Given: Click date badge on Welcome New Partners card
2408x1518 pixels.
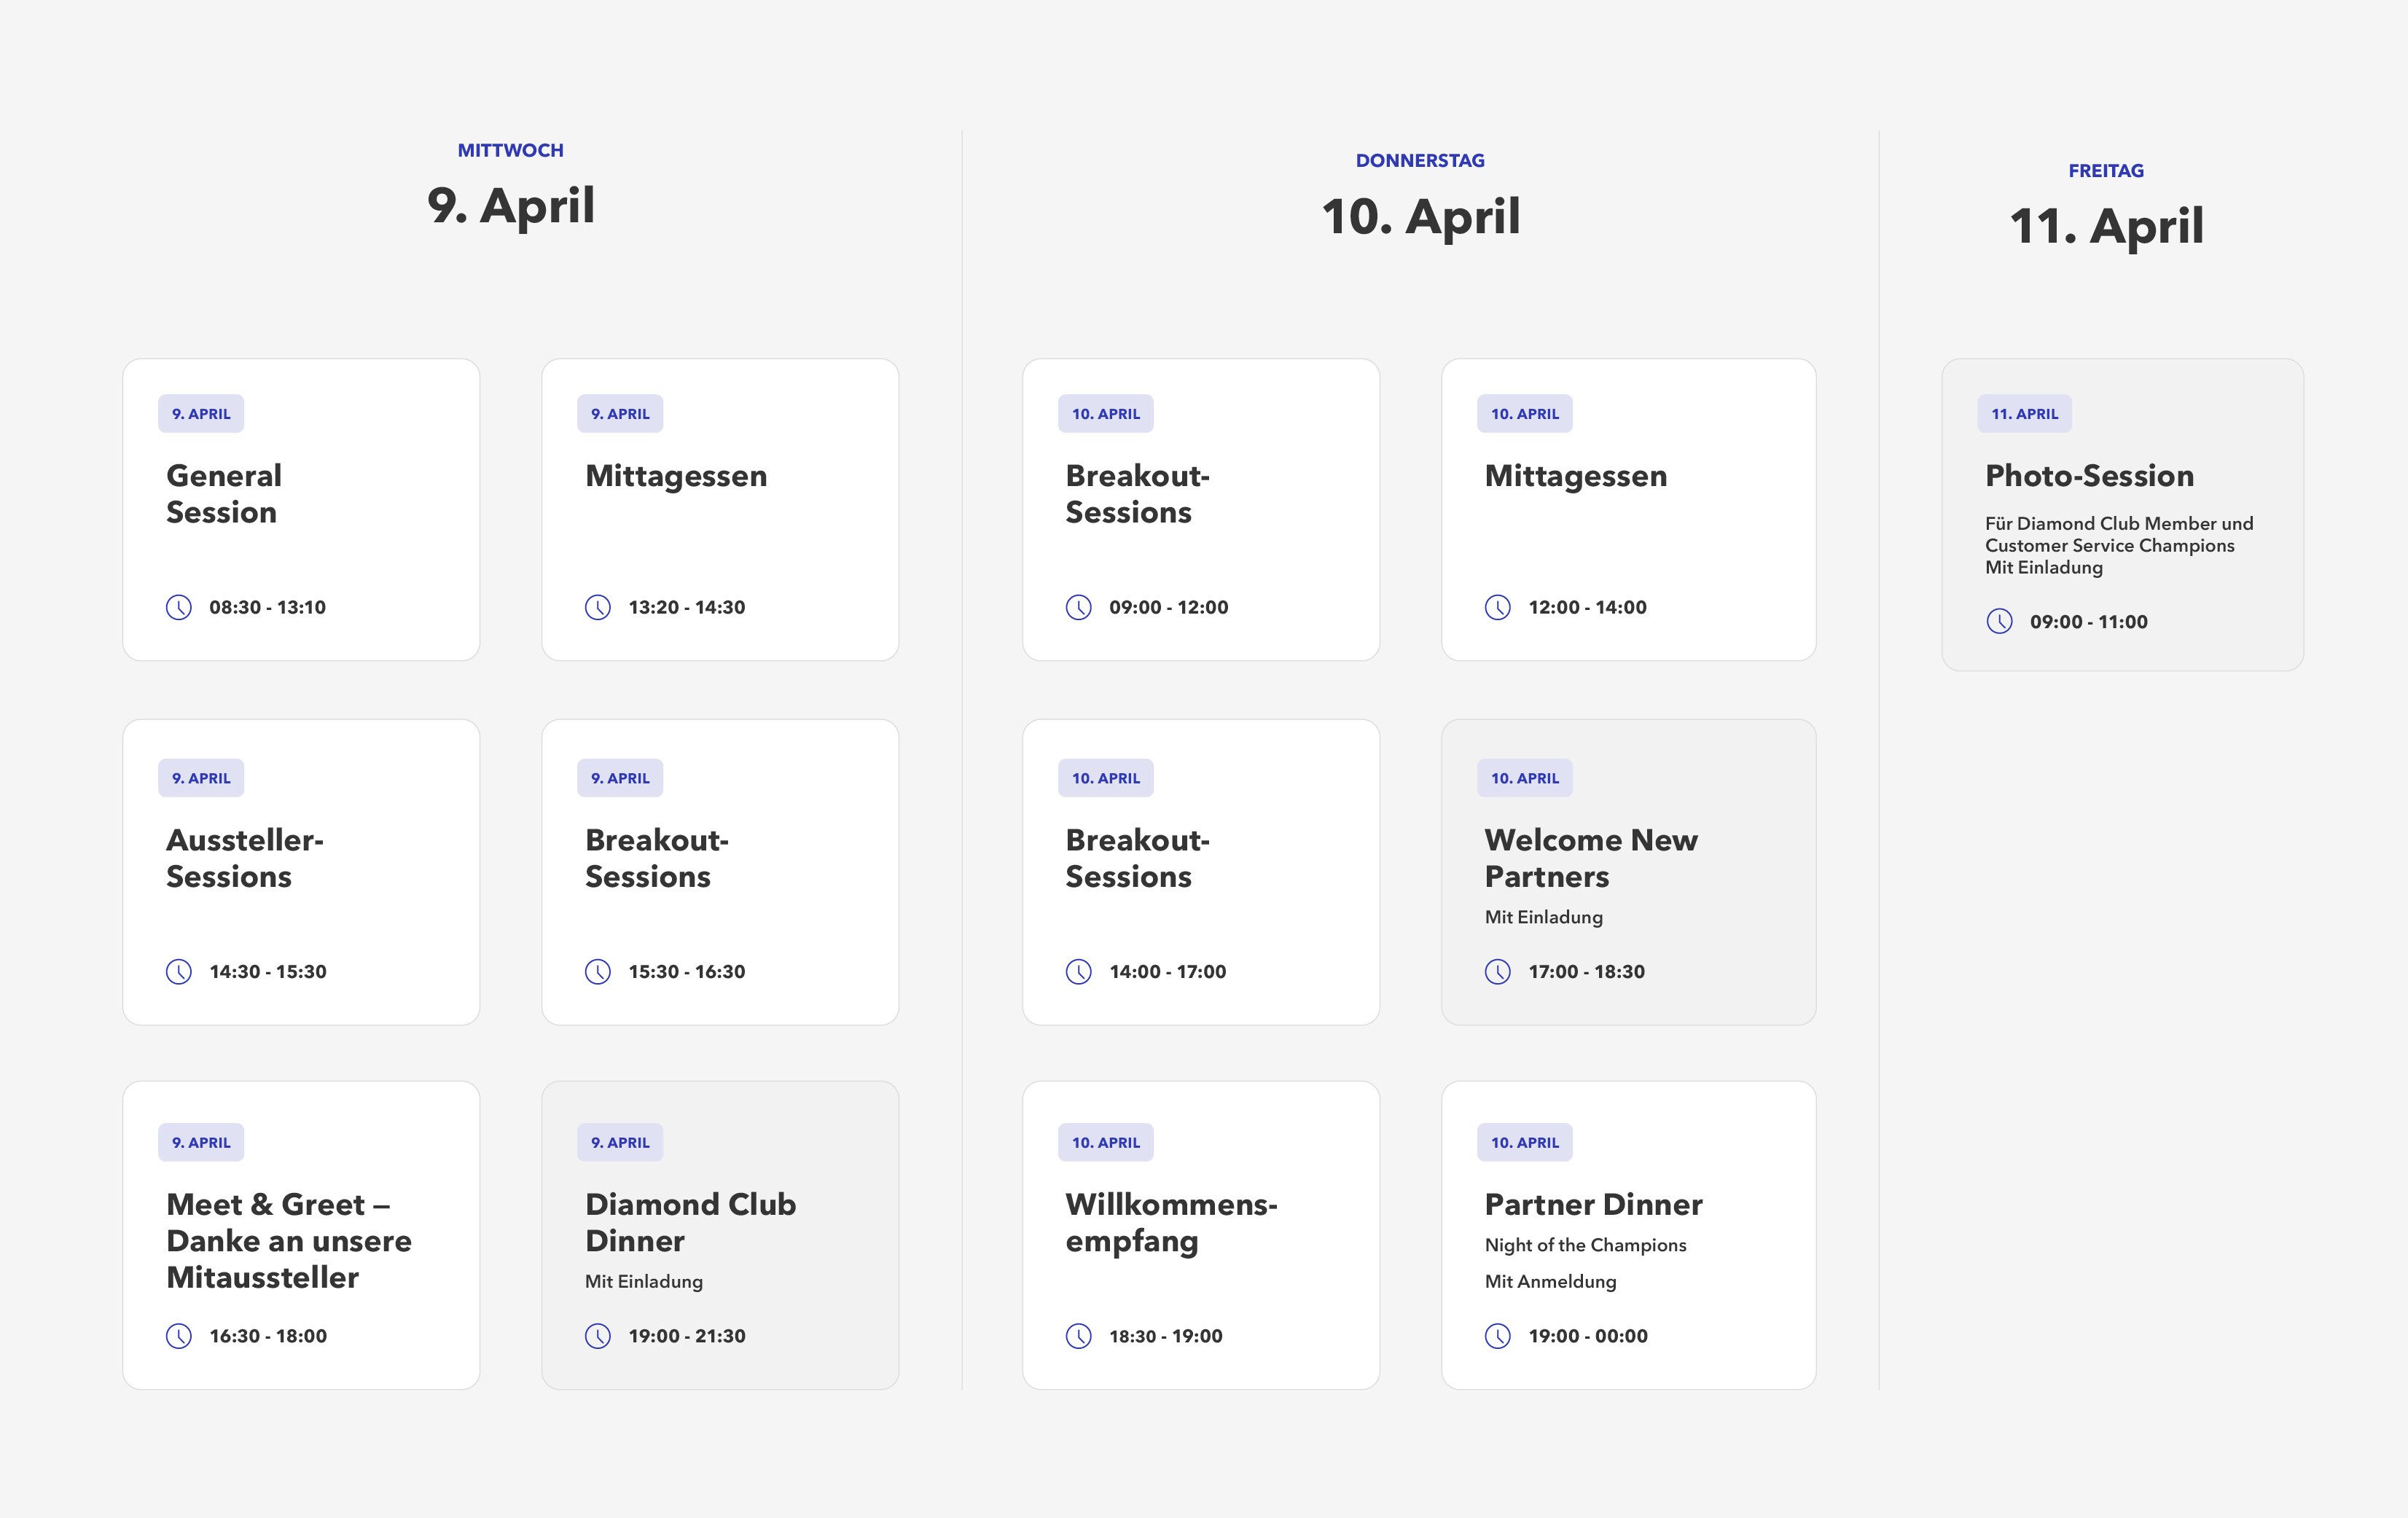Looking at the screenshot, I should coord(1524,778).
